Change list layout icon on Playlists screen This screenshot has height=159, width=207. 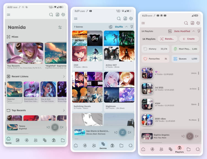point(170,31)
